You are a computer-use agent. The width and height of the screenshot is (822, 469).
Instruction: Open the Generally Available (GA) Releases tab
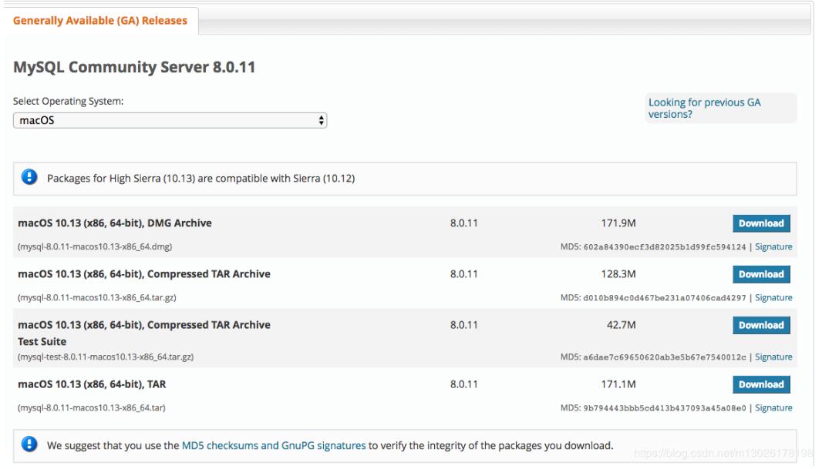99,21
